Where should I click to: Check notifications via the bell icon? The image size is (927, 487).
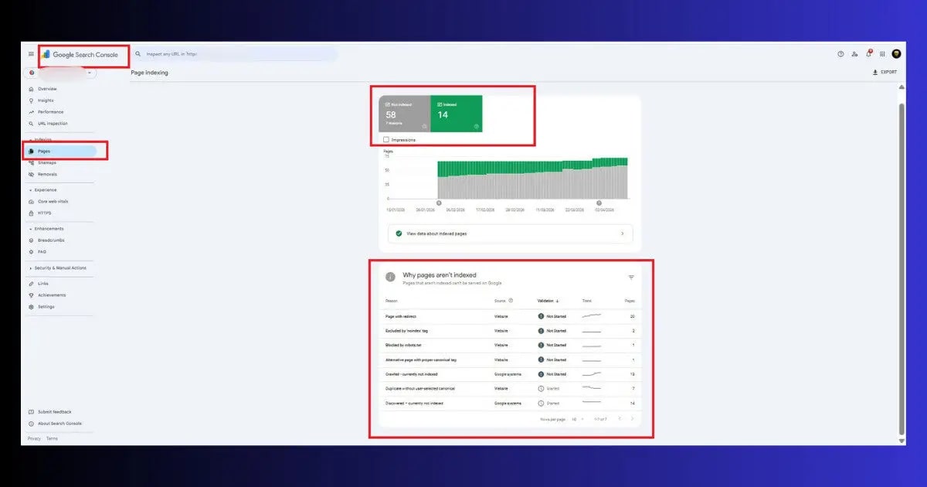tap(868, 53)
